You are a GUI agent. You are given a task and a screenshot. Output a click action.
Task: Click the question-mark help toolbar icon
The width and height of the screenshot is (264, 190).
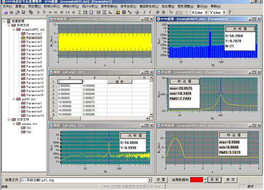point(230,13)
